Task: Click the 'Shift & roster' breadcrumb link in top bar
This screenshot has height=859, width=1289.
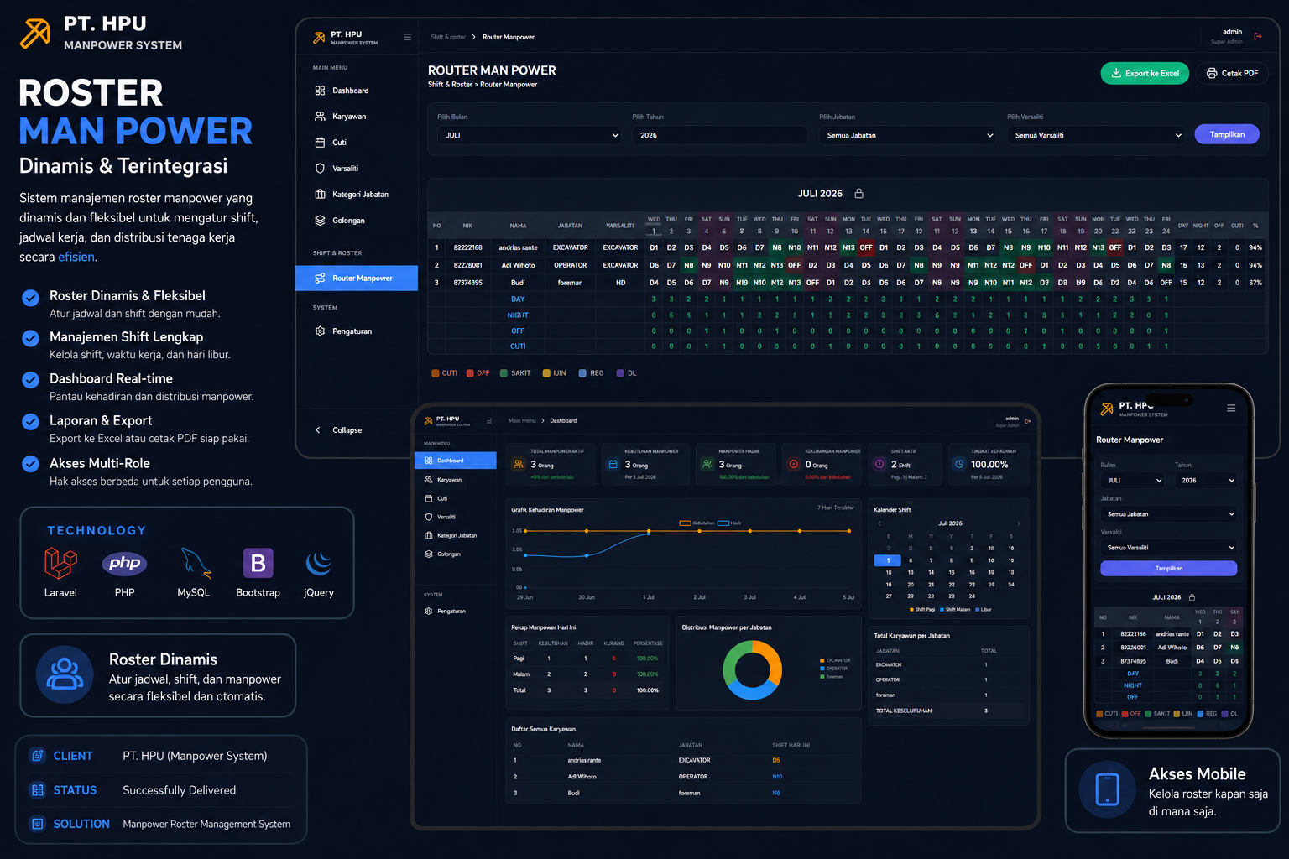Action: pos(447,37)
